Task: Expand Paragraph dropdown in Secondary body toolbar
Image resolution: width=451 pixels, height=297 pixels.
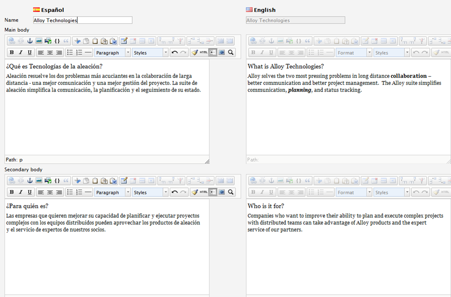Action: tap(128, 192)
